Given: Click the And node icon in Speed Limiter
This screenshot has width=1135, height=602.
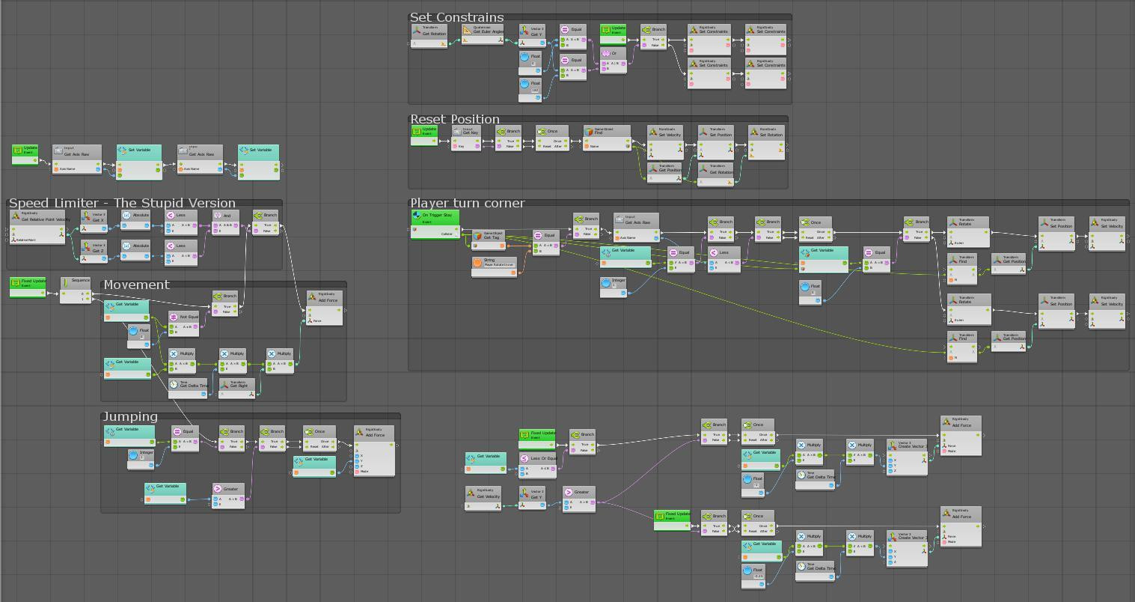Looking at the screenshot, I should coord(218,216).
